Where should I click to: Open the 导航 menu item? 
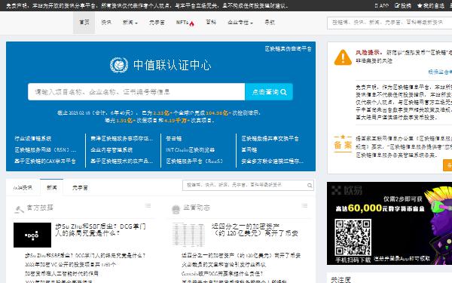[270, 22]
